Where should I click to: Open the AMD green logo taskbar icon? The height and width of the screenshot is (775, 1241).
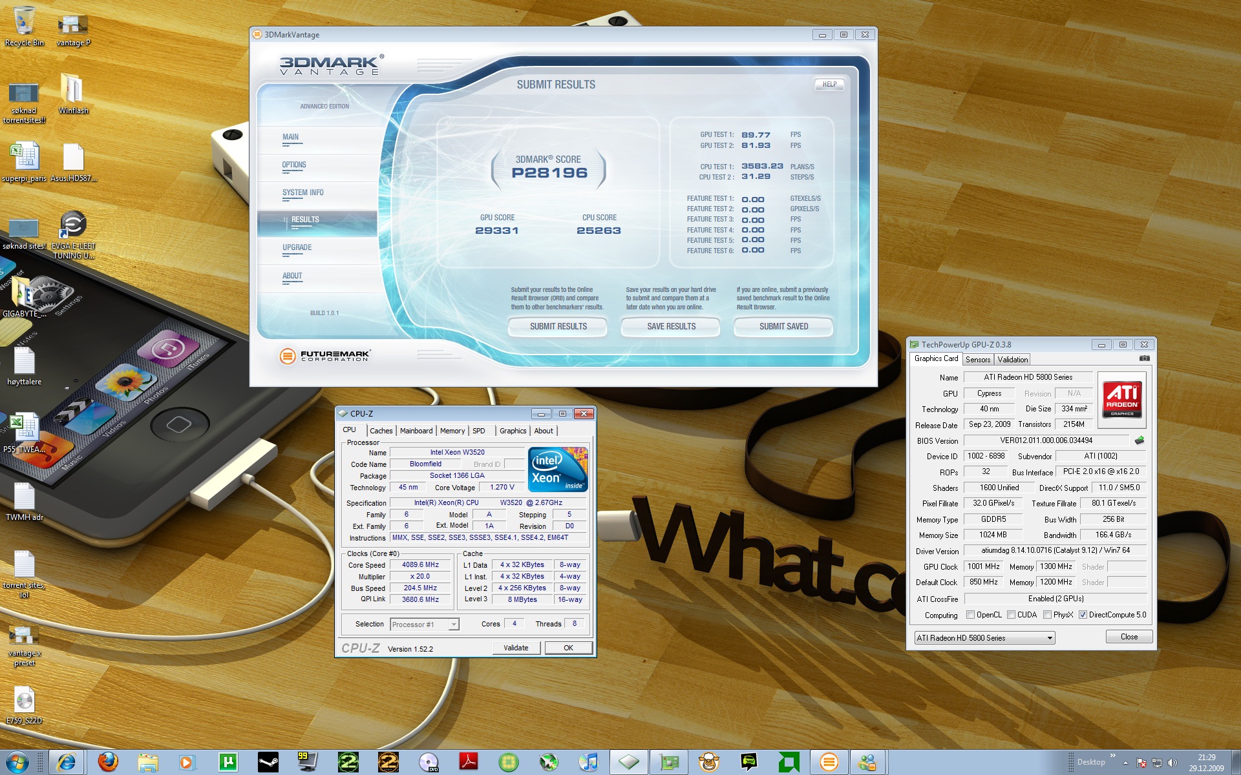[x=789, y=763]
